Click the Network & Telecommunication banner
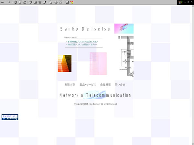Viewport: 194px width, 145px height. coord(95,95)
